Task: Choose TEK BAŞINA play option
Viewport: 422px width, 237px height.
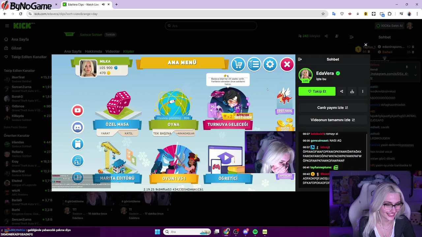Action: pos(162,133)
